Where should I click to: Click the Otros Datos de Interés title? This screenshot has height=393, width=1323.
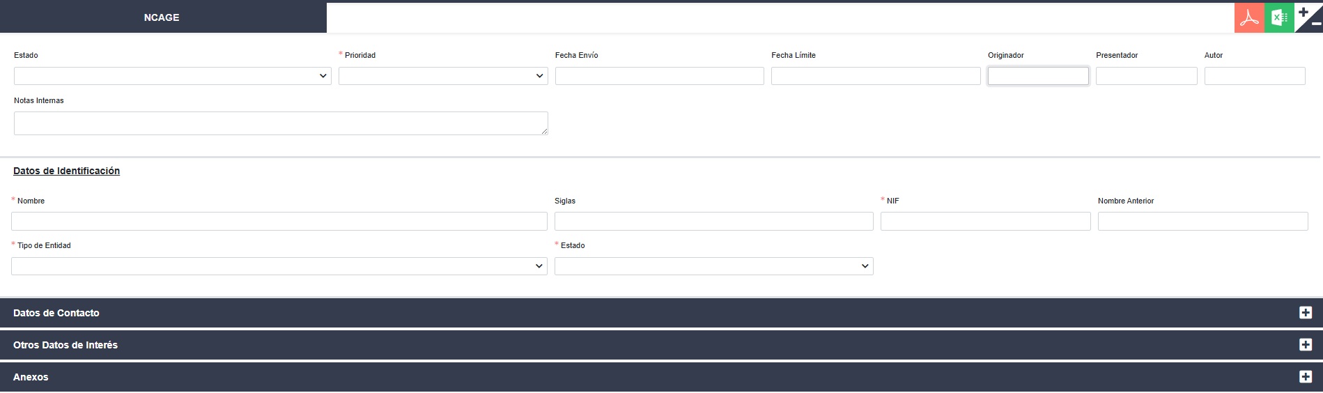(x=65, y=345)
